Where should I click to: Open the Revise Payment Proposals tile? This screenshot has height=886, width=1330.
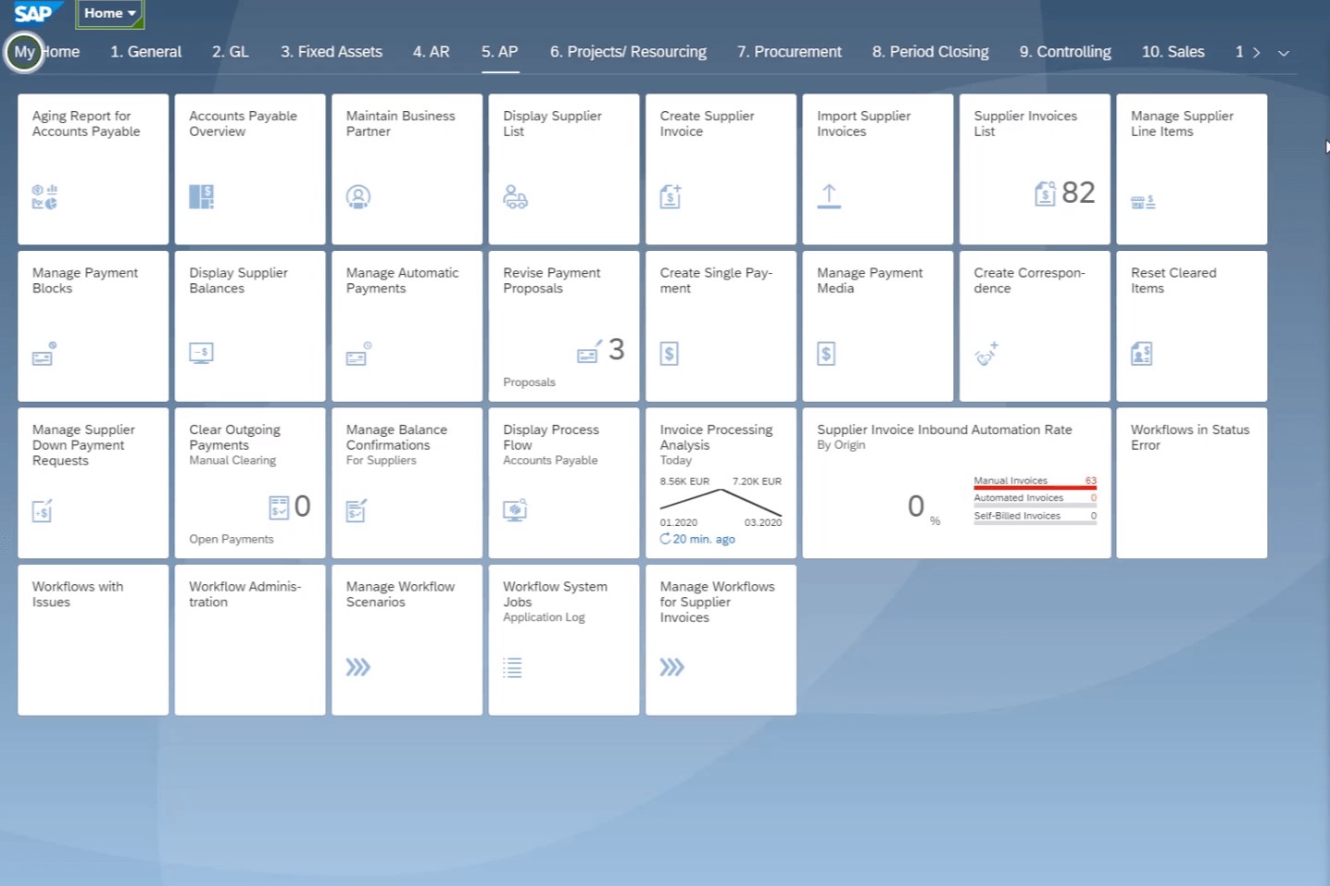point(563,326)
